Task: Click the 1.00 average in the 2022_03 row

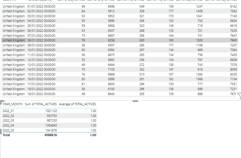Action: [93, 120]
